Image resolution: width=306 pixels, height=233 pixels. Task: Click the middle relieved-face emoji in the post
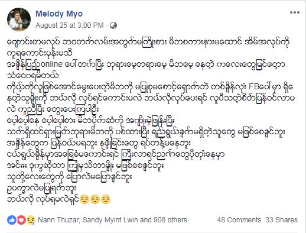click(x=95, y=199)
